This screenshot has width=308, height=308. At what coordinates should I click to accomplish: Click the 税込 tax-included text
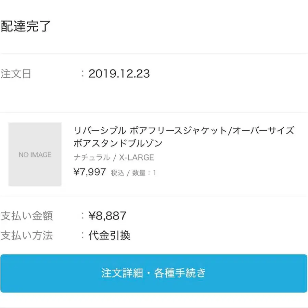(117, 173)
